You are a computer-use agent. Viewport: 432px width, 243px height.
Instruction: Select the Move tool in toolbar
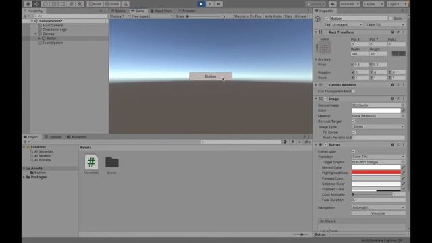36,4
